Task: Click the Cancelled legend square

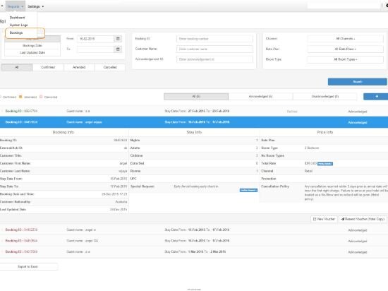Action: 41,97
